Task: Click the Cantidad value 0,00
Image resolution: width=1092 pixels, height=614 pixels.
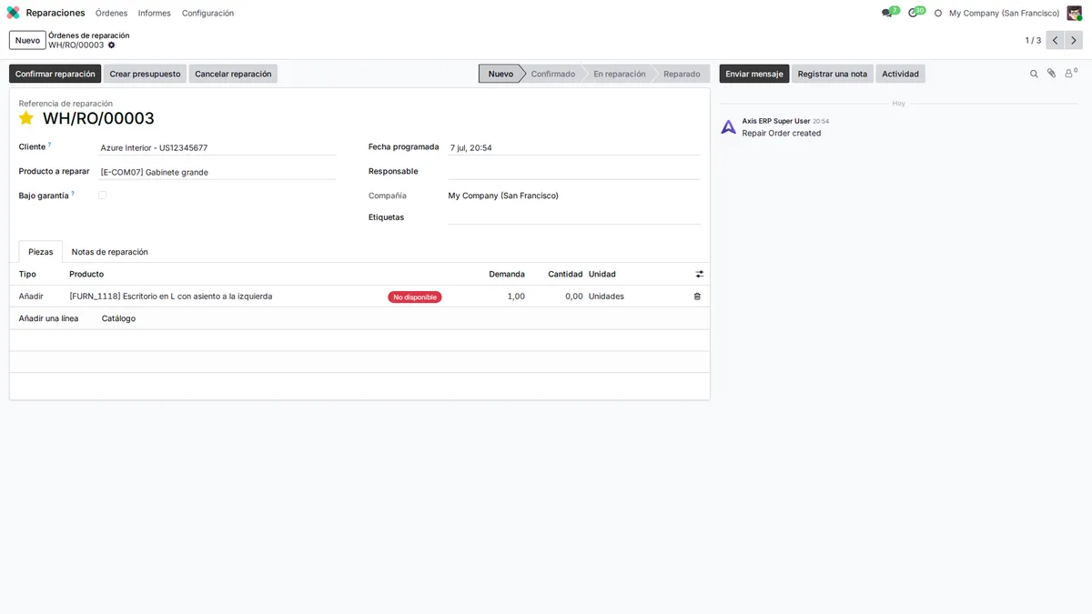Action: pyautogui.click(x=573, y=297)
